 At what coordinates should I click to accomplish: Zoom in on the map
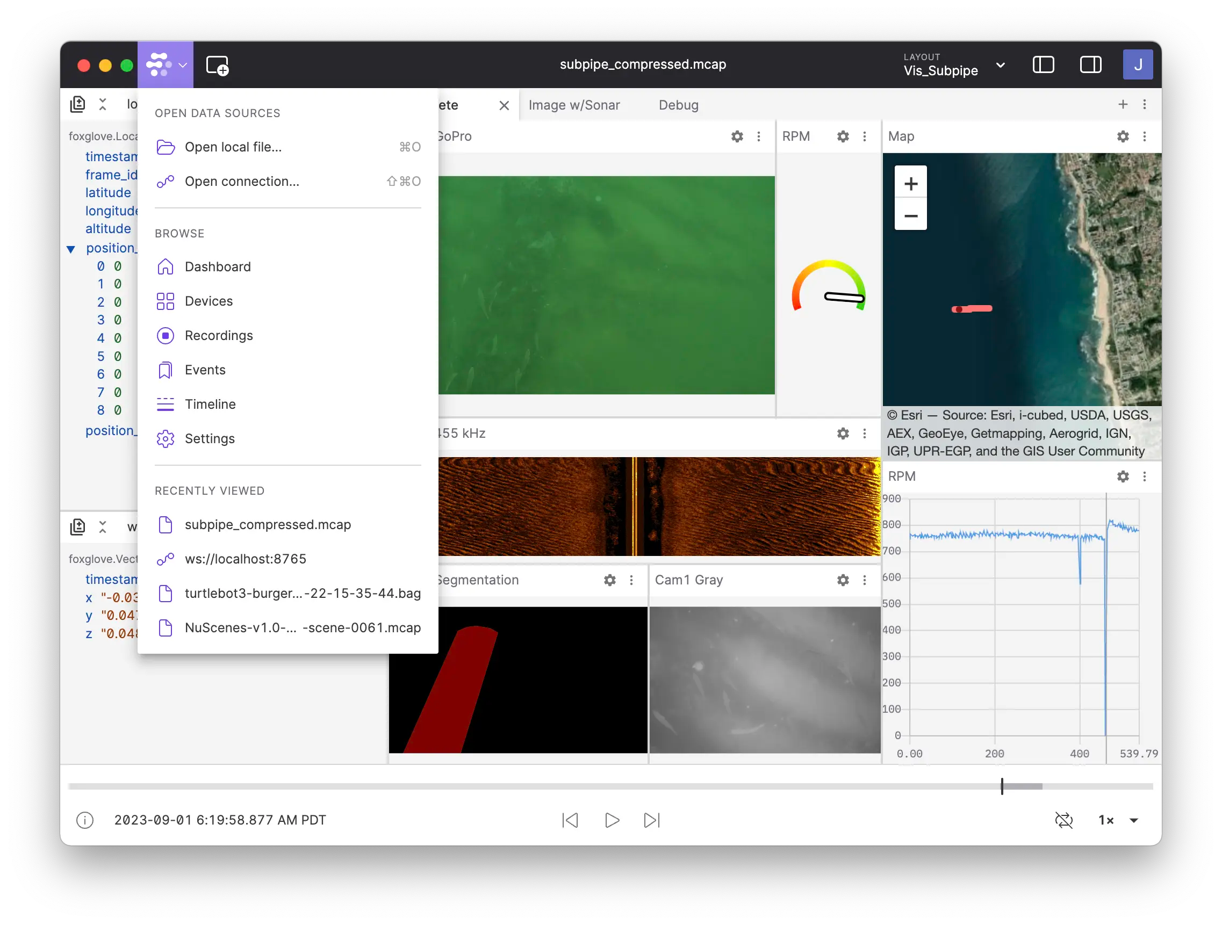click(x=910, y=183)
